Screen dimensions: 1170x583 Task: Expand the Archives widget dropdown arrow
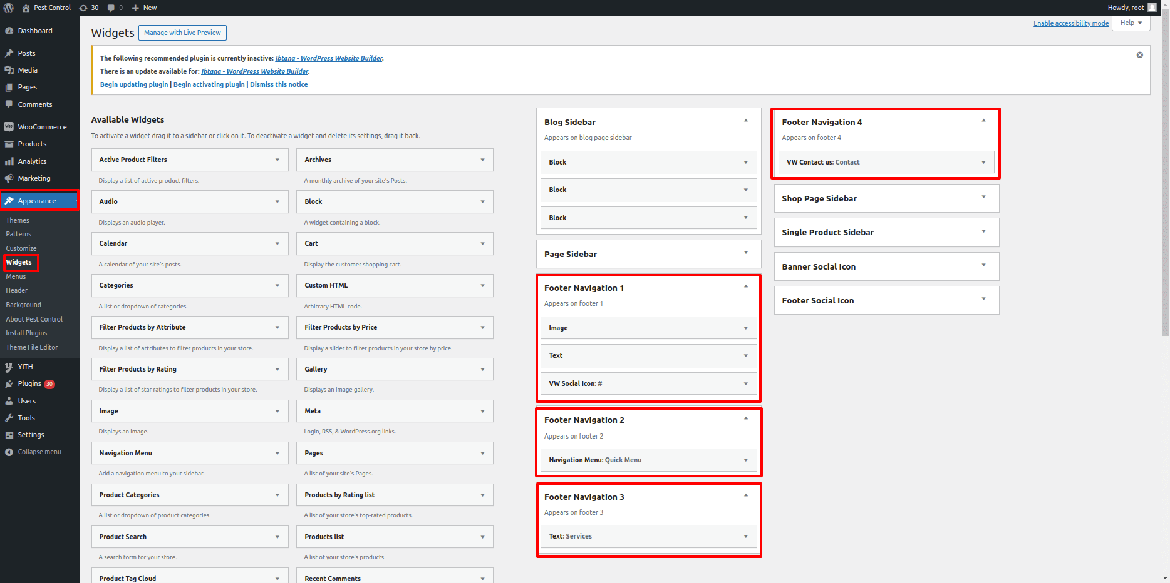482,160
